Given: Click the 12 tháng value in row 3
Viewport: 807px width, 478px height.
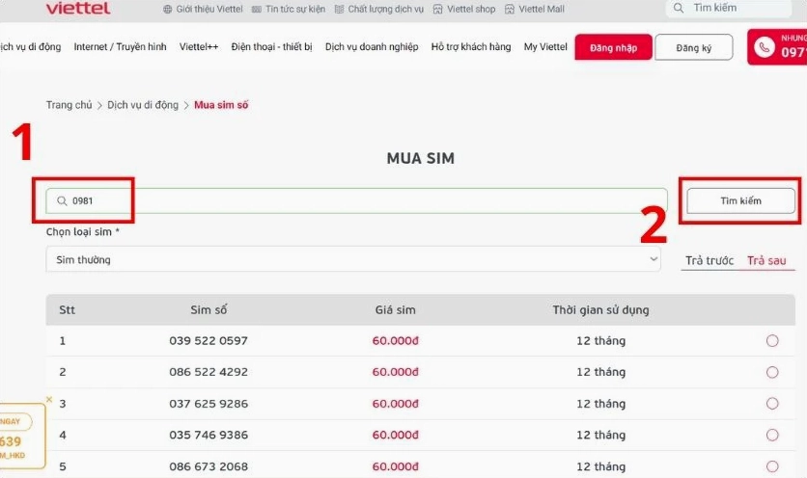Looking at the screenshot, I should (600, 404).
